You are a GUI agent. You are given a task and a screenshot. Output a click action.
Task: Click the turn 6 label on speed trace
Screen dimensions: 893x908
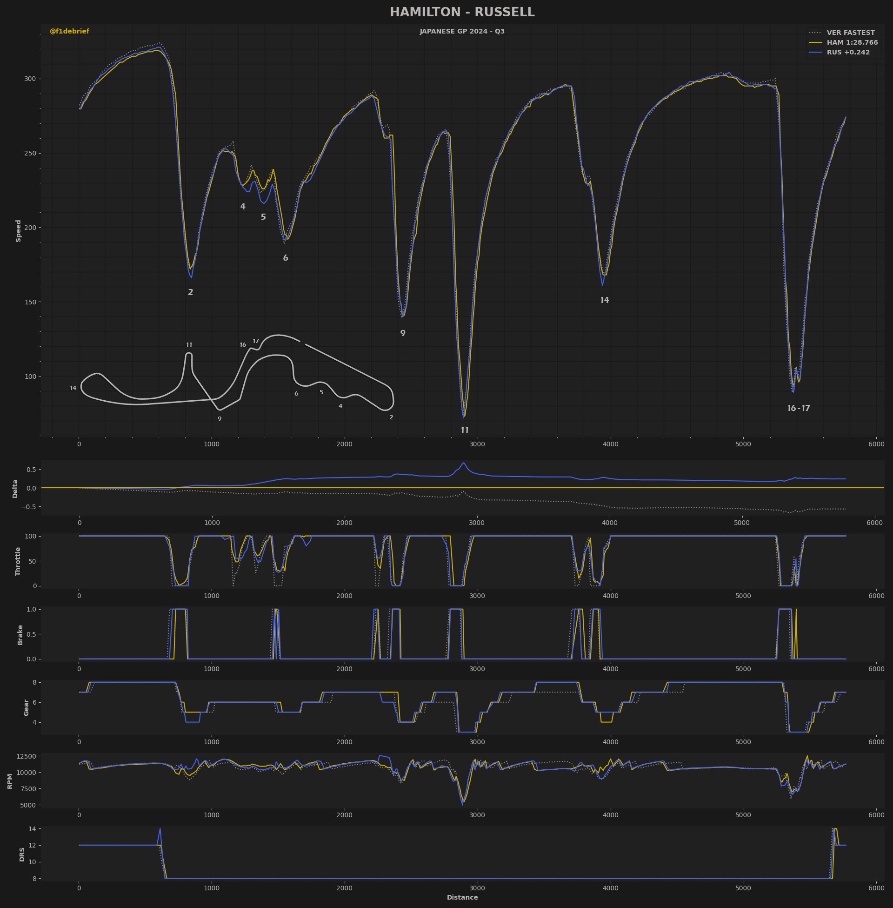pos(286,258)
